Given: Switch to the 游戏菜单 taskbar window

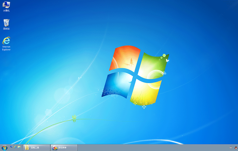Looking at the screenshot, I should click(x=64, y=147).
